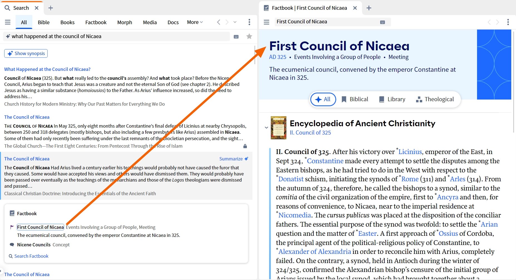Star the current search as favorite
The width and height of the screenshot is (516, 280).
(x=249, y=36)
